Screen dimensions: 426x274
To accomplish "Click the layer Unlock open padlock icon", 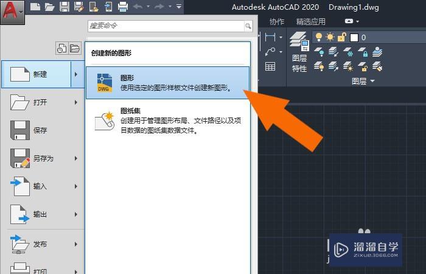I will coord(363,66).
